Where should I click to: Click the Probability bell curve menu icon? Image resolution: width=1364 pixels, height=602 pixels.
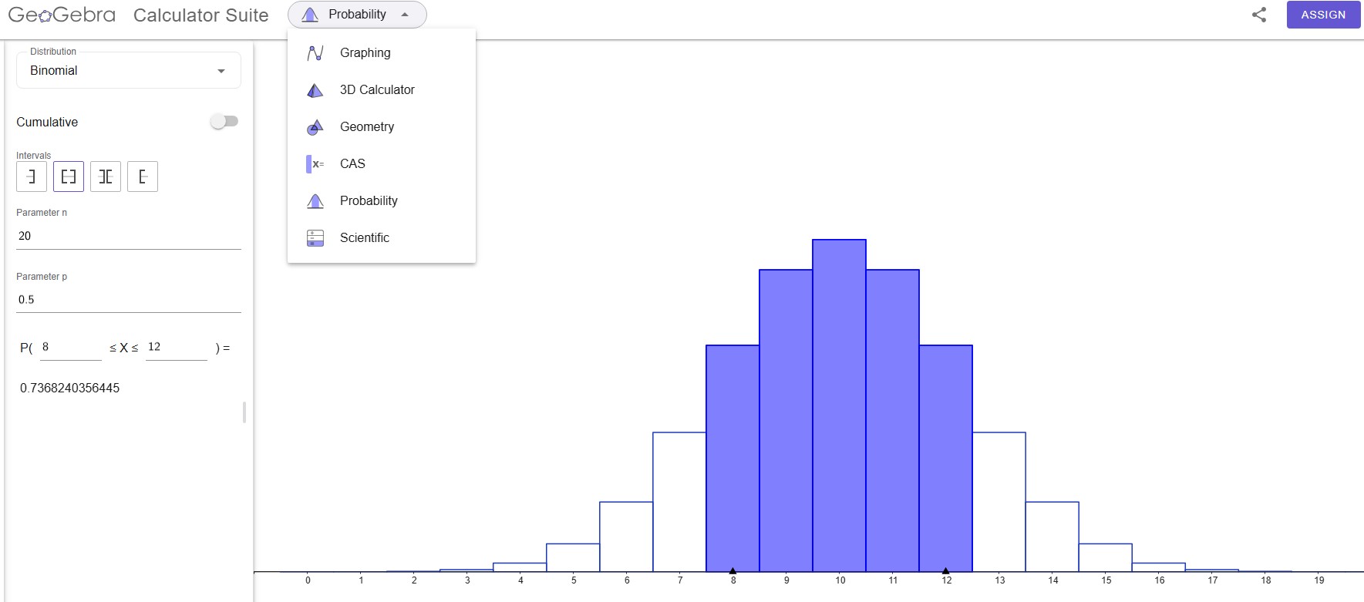[315, 201]
